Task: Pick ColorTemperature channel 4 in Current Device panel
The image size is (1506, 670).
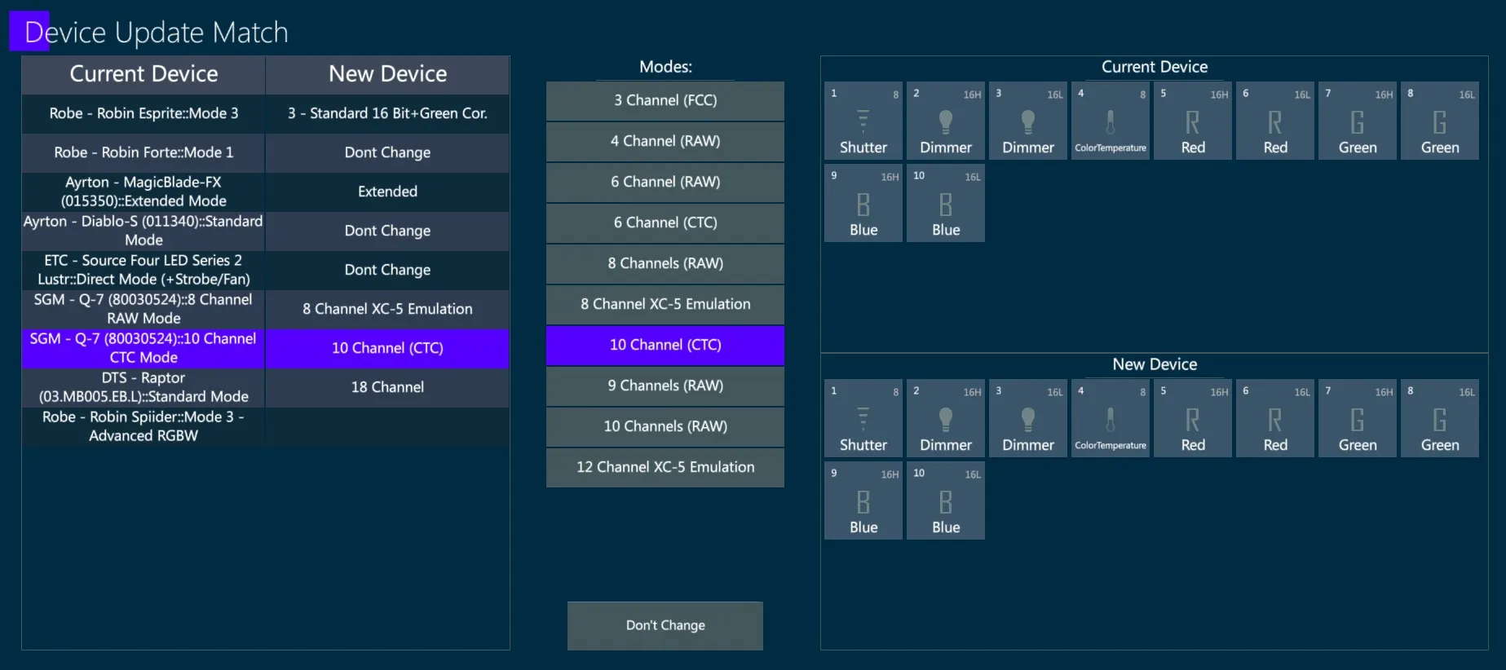Action: point(1111,121)
